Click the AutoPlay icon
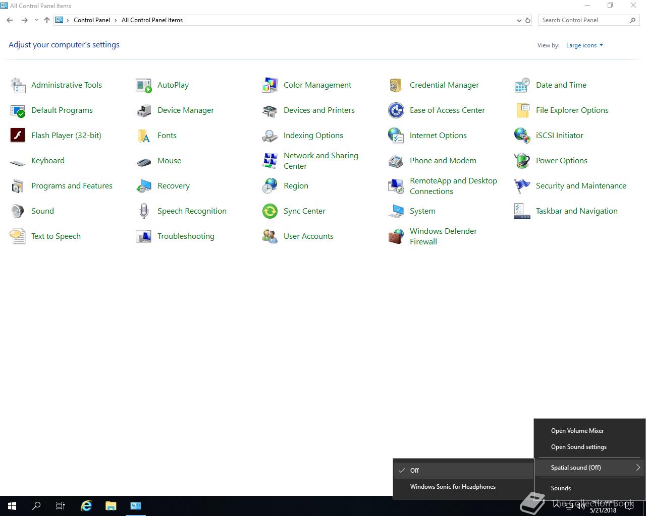646x516 pixels. [144, 85]
